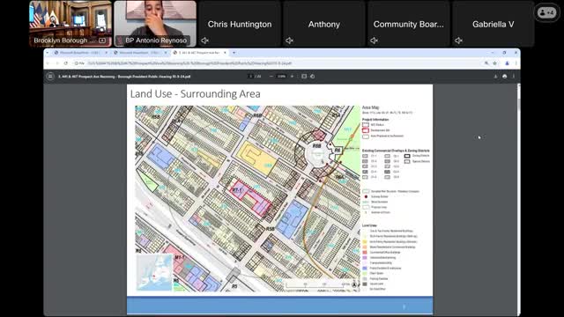Rotate the PDF with rotate icon
564x317 pixels.
[x=312, y=77]
